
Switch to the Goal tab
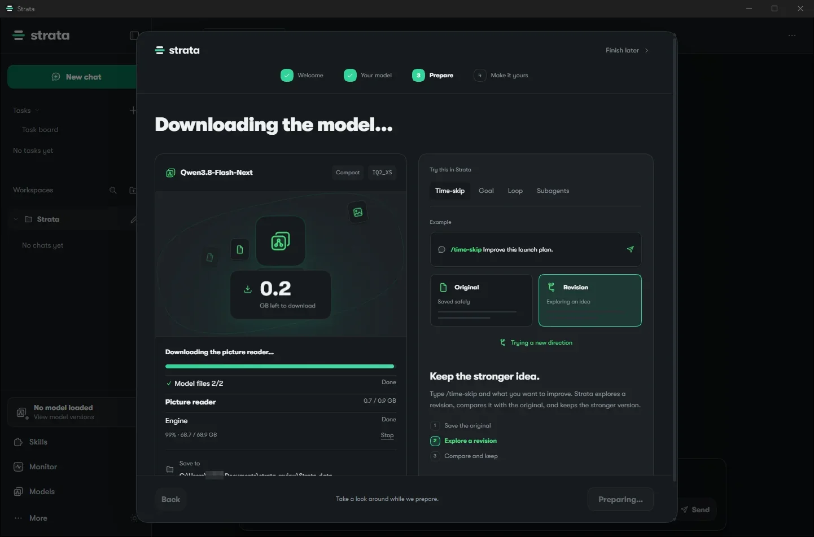click(x=486, y=191)
